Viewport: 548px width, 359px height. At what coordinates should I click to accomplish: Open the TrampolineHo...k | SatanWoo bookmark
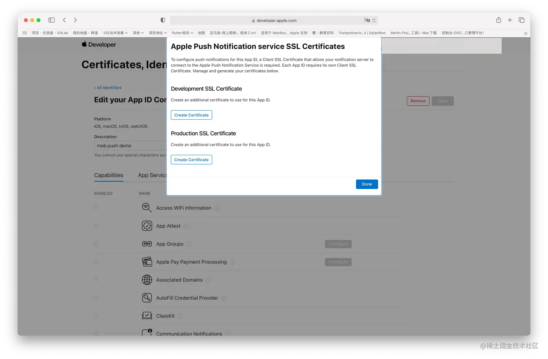[362, 33]
